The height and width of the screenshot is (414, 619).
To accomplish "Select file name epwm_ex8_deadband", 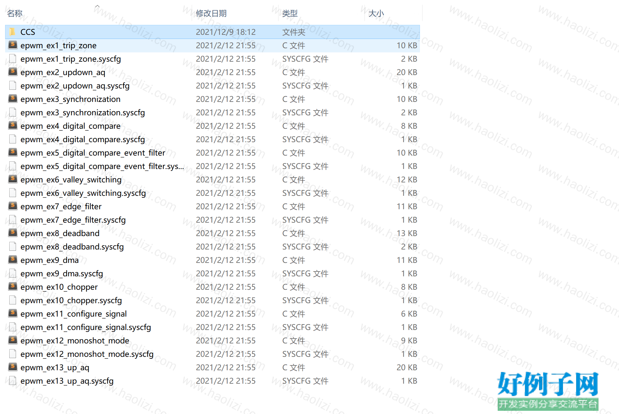I will click(x=60, y=233).
